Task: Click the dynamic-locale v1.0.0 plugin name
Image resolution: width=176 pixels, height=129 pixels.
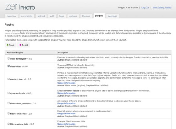Action: coord(21,93)
